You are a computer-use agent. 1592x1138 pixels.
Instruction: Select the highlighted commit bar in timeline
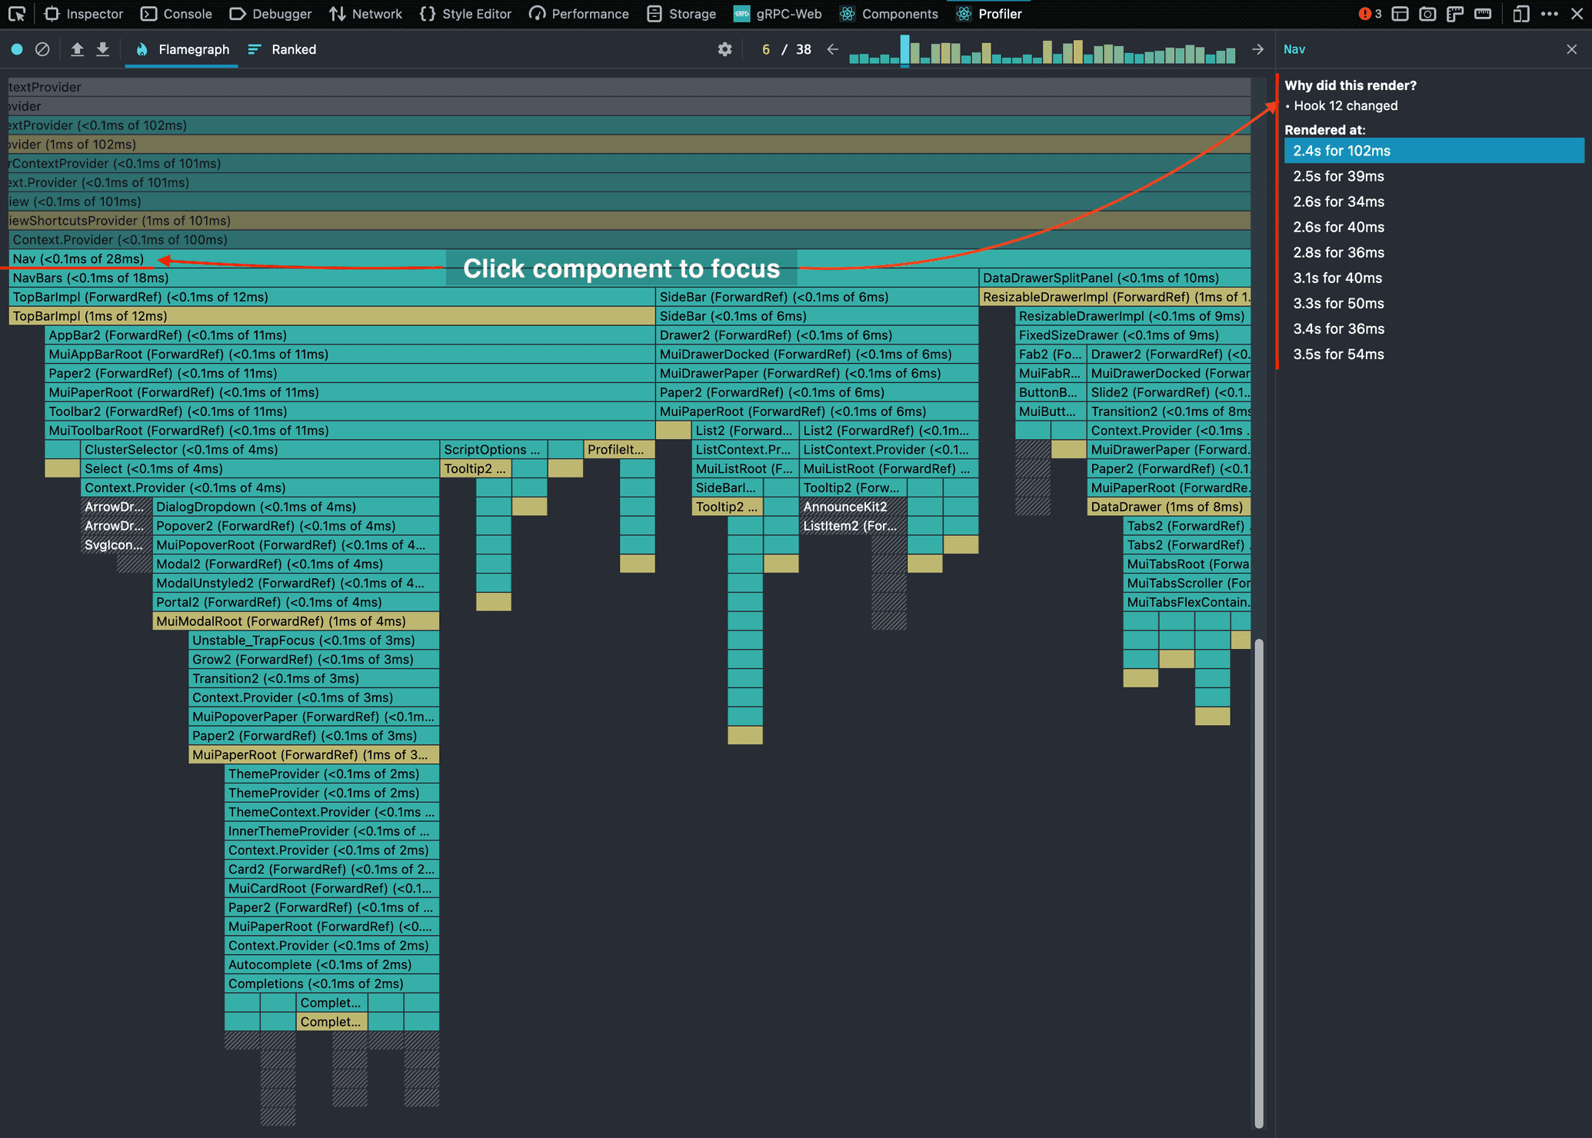click(x=905, y=50)
